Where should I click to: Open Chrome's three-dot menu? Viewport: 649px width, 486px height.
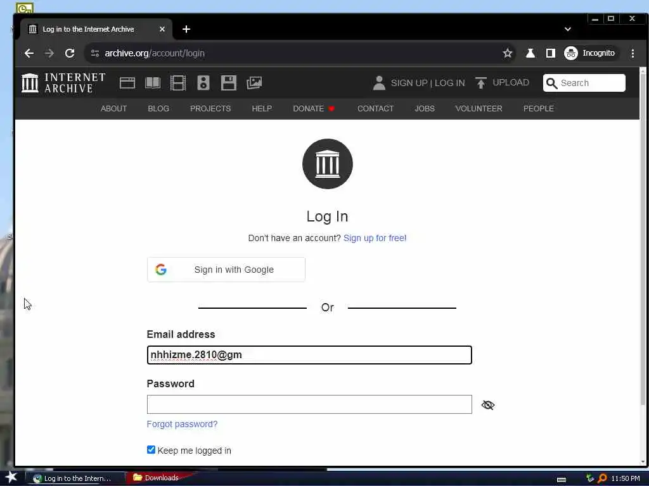[x=633, y=53]
